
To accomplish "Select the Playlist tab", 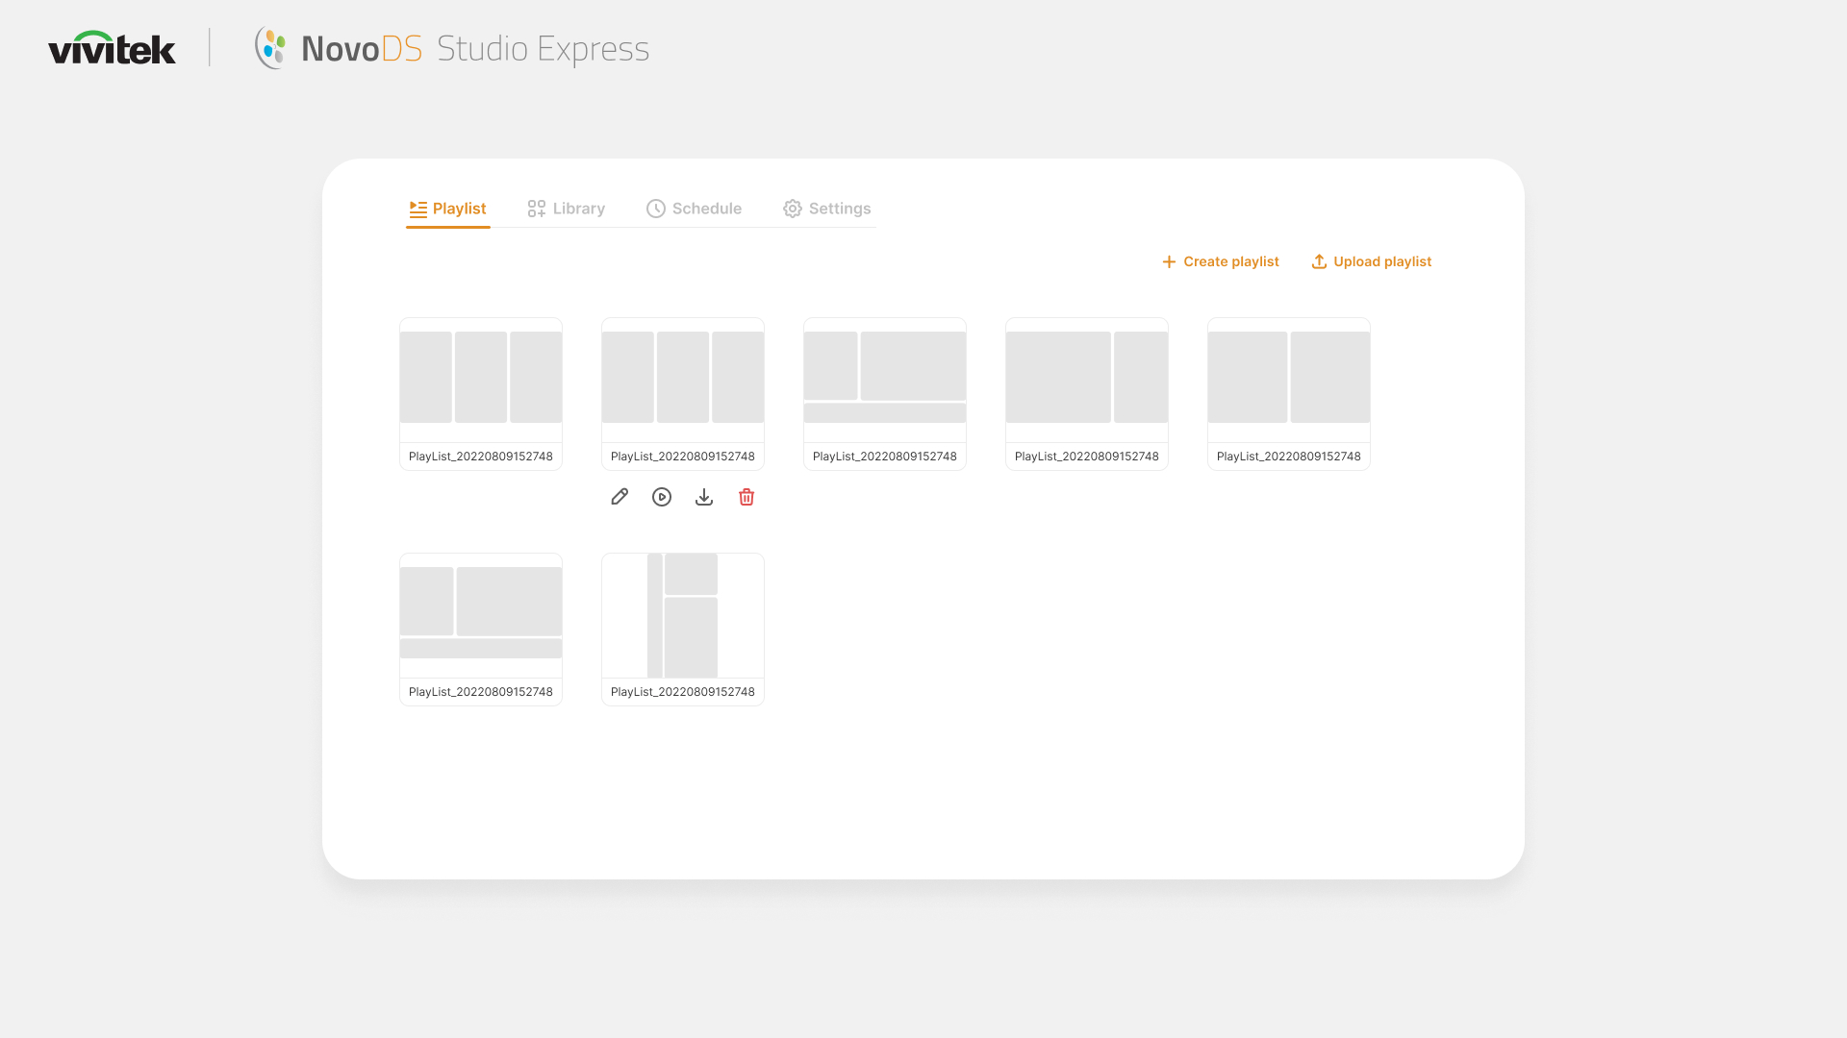I will pyautogui.click(x=448, y=209).
